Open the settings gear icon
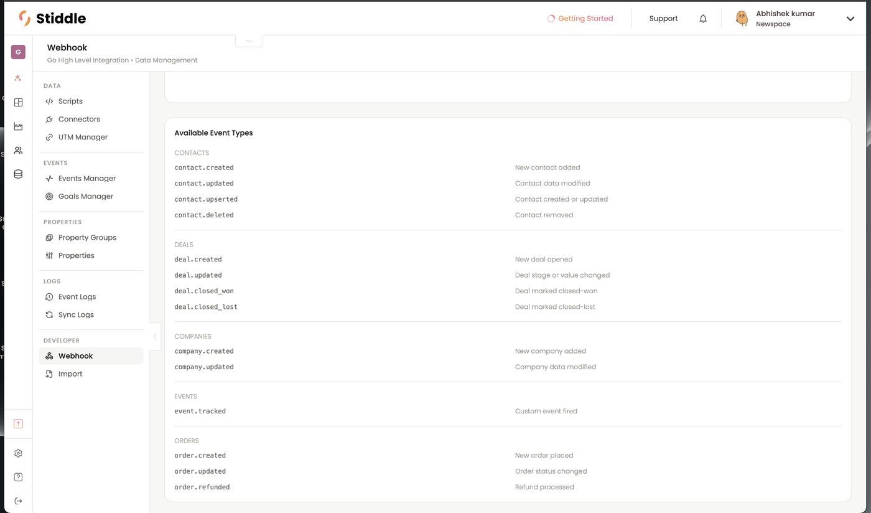 [x=18, y=453]
